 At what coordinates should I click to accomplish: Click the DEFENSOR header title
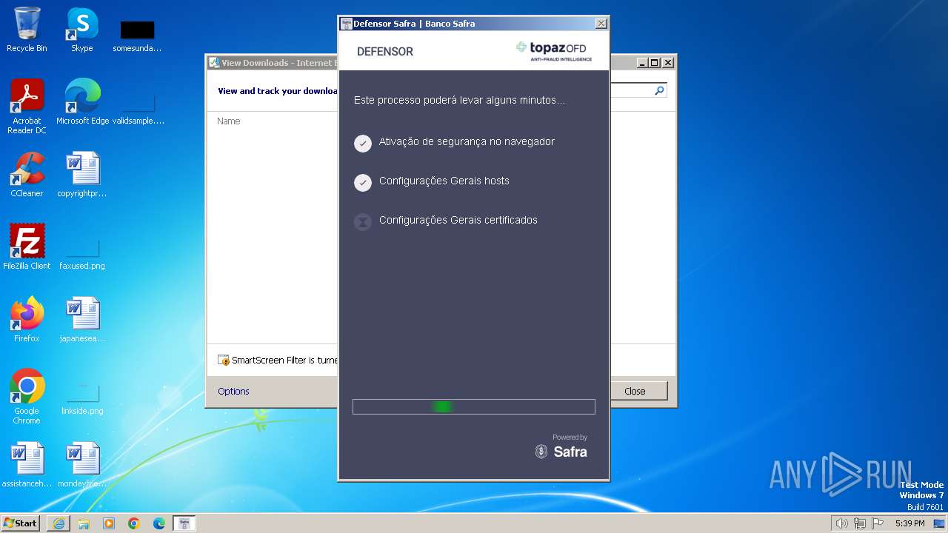[x=385, y=52]
